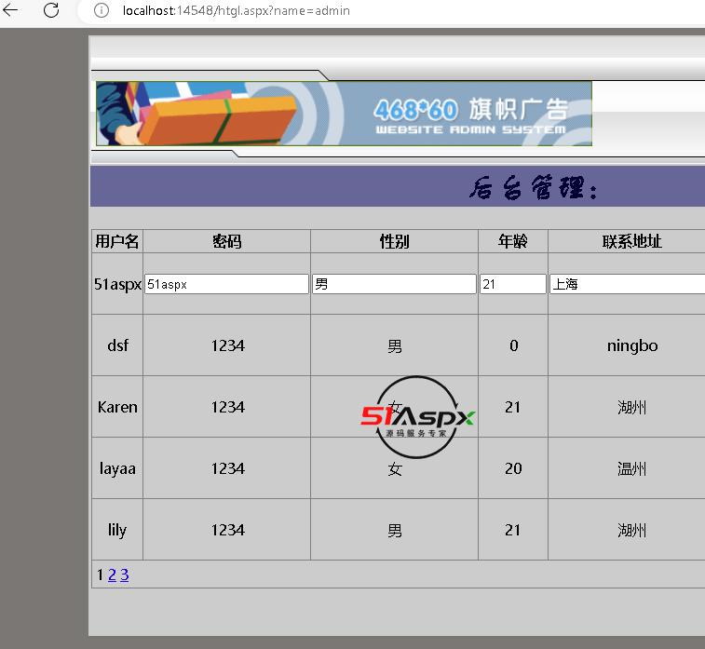Select username cell 51aspx
The width and height of the screenshot is (705, 649).
tap(117, 284)
